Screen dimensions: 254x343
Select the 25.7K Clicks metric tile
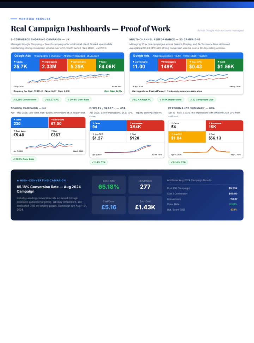25,65
